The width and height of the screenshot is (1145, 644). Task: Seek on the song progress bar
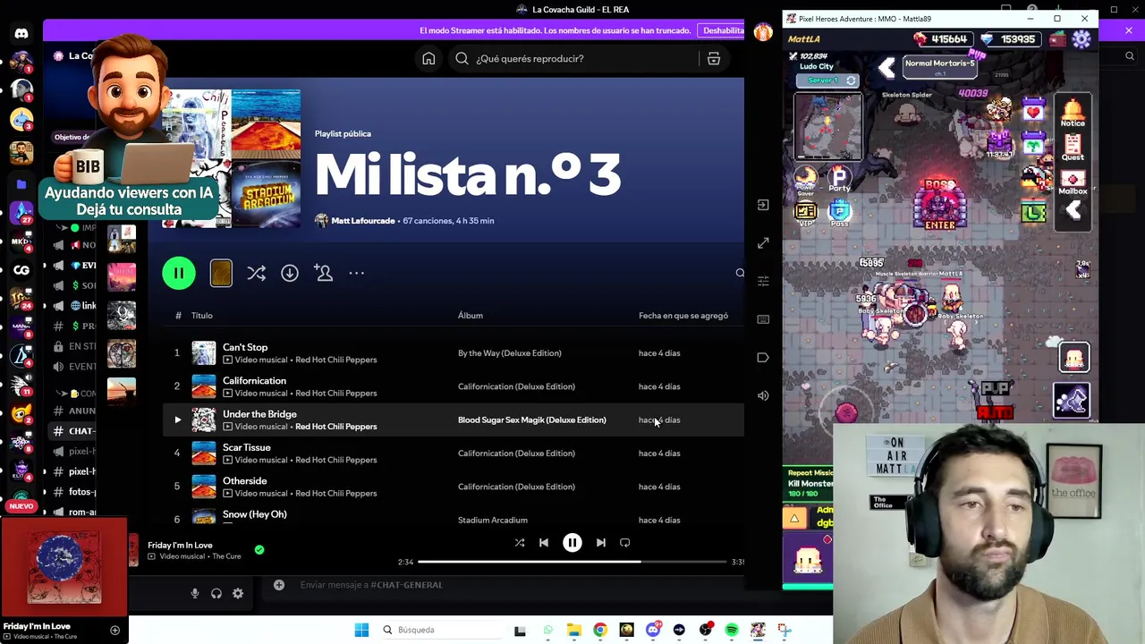point(572,562)
